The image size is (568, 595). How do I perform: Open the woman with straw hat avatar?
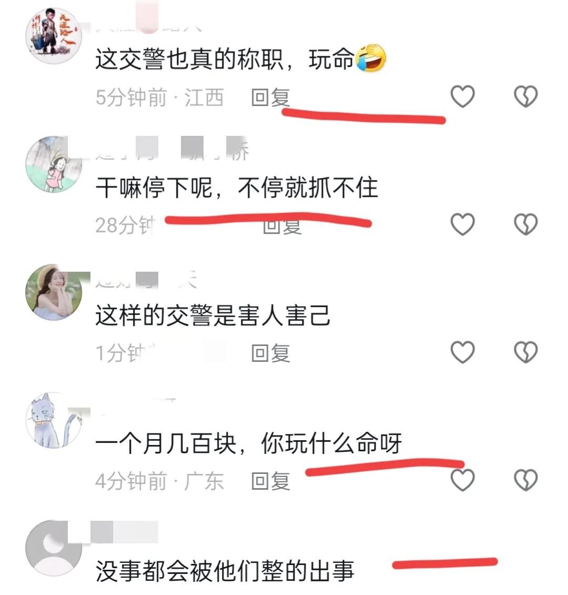tap(54, 292)
